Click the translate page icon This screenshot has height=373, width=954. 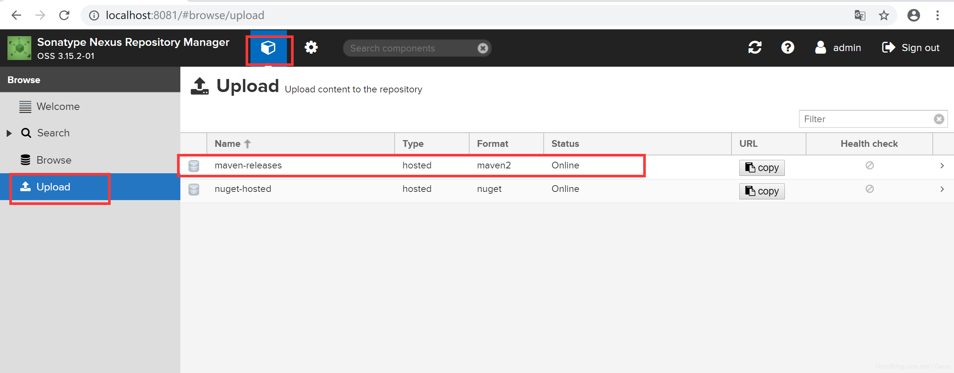point(860,15)
